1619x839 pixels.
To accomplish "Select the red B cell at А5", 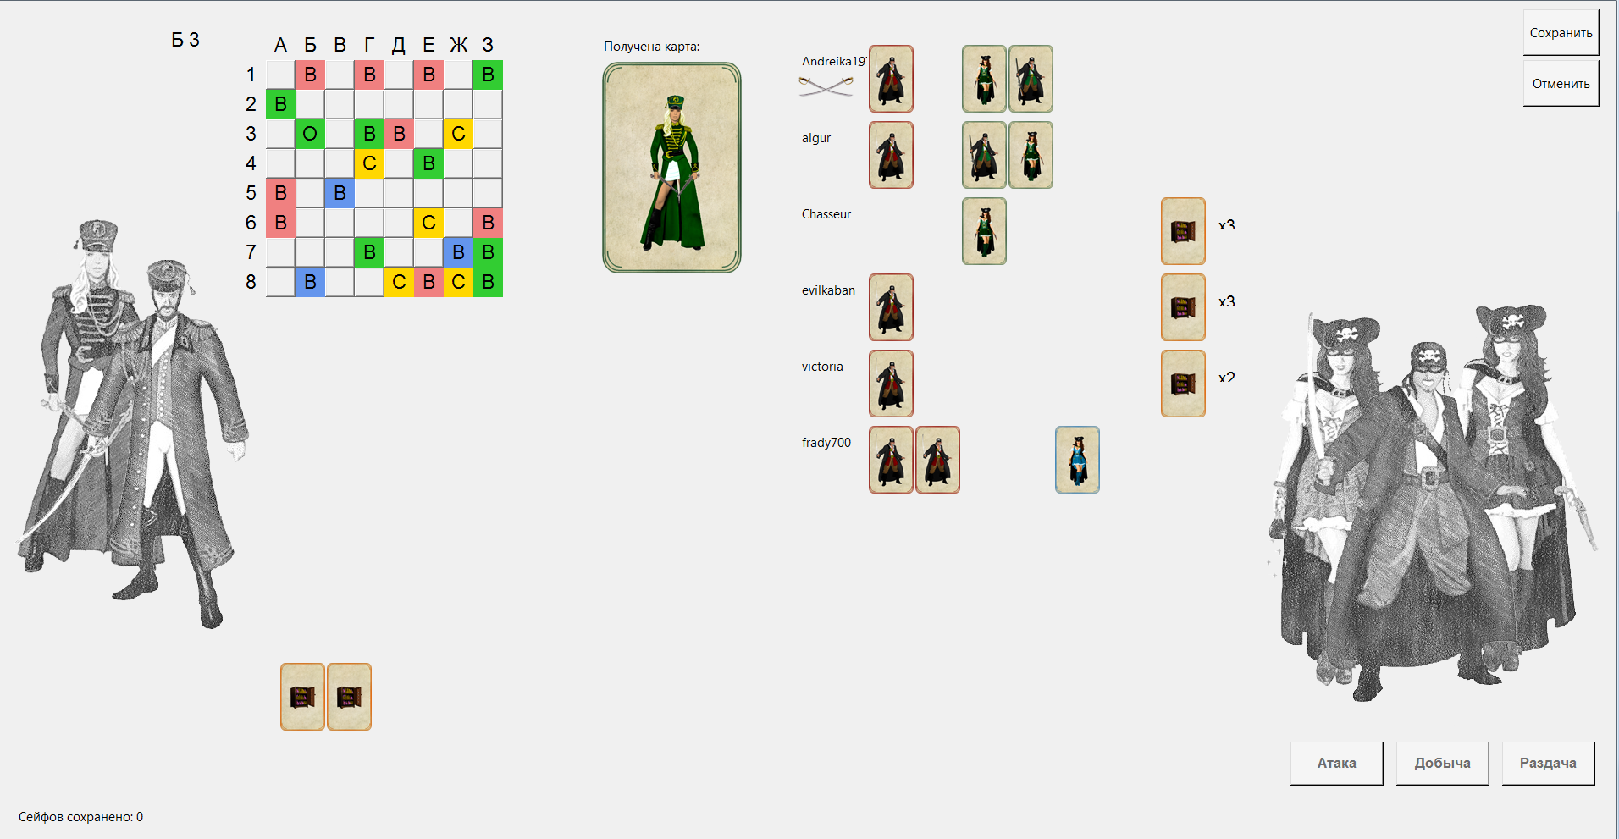I will 280,193.
